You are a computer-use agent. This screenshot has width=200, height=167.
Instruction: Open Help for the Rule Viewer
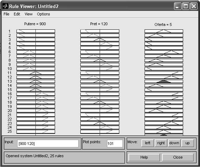[144, 157]
